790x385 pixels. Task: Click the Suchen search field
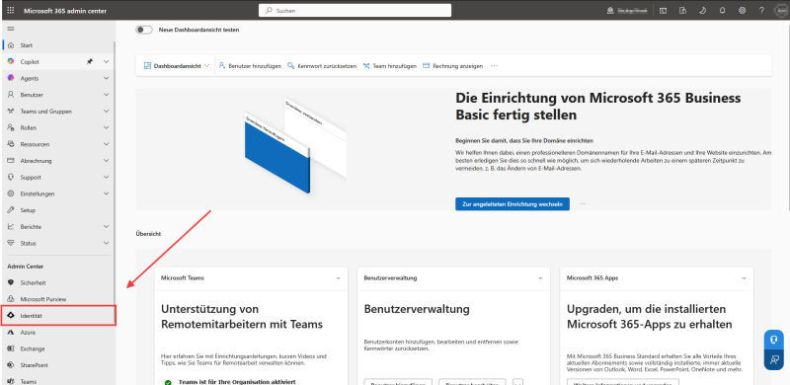355,11
